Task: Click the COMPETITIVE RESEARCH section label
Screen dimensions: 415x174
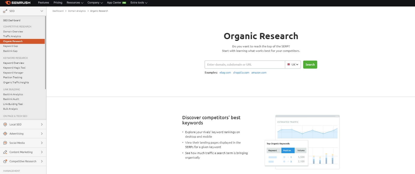Action: coord(17,27)
